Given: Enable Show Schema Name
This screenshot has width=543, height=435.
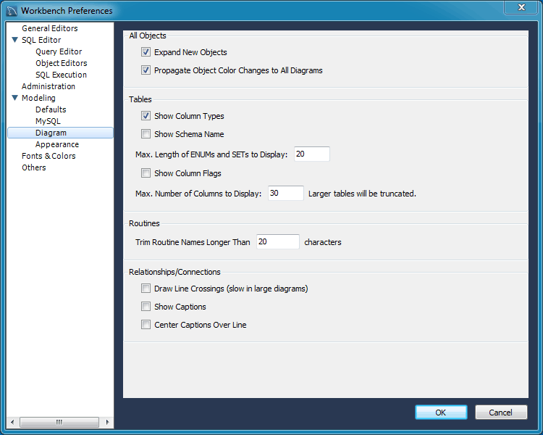Looking at the screenshot, I should [146, 134].
